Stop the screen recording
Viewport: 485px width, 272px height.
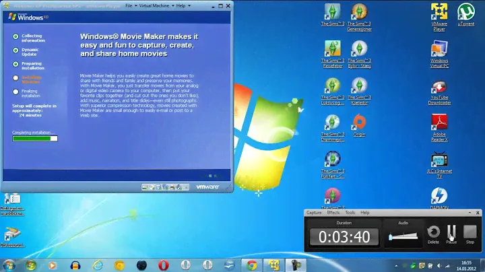click(x=470, y=232)
